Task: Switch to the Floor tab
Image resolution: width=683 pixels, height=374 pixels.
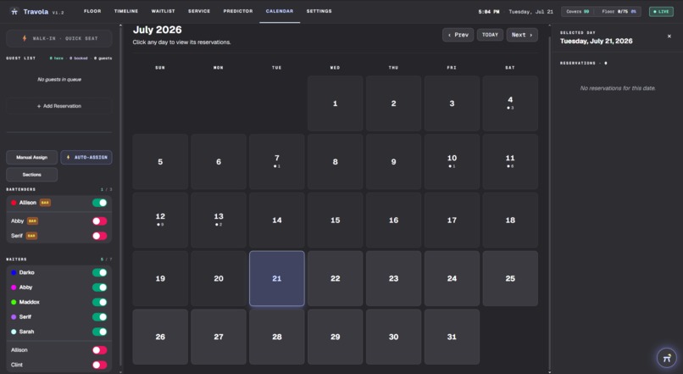Action: 92,11
